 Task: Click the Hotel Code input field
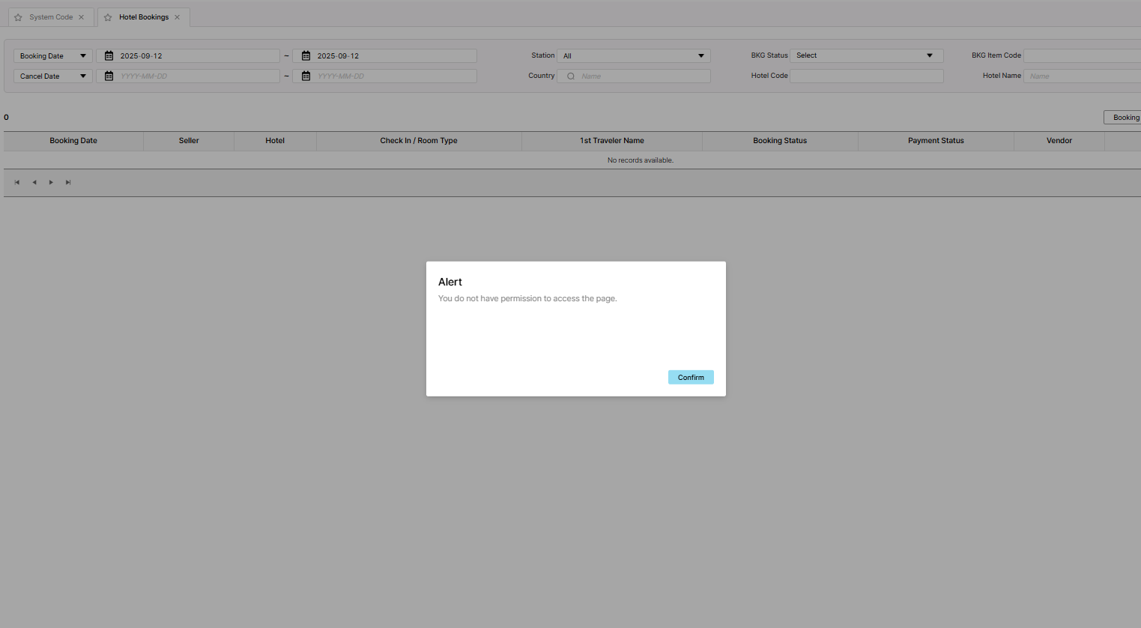tap(867, 76)
